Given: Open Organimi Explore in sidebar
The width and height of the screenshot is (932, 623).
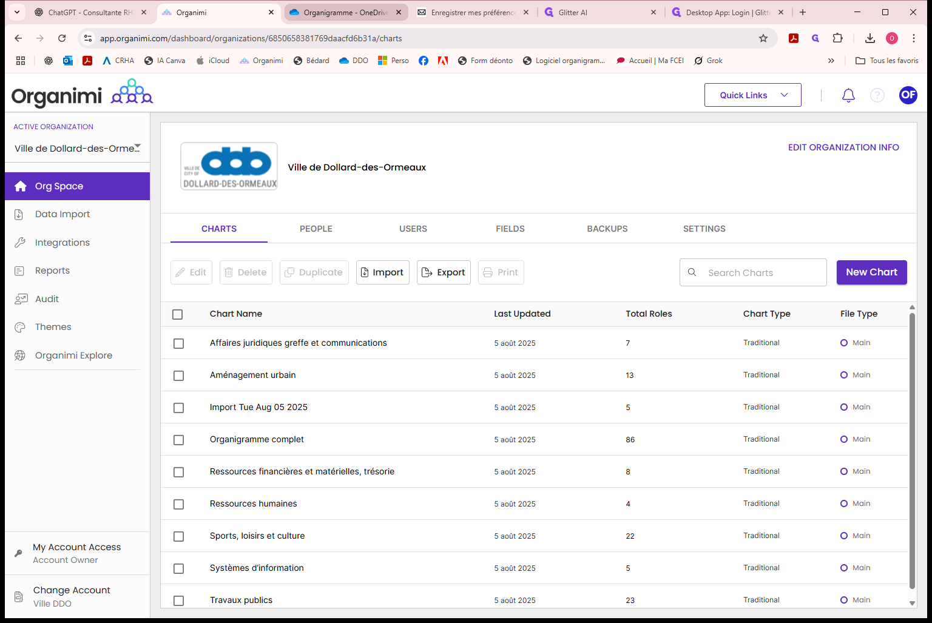Looking at the screenshot, I should 78,355.
